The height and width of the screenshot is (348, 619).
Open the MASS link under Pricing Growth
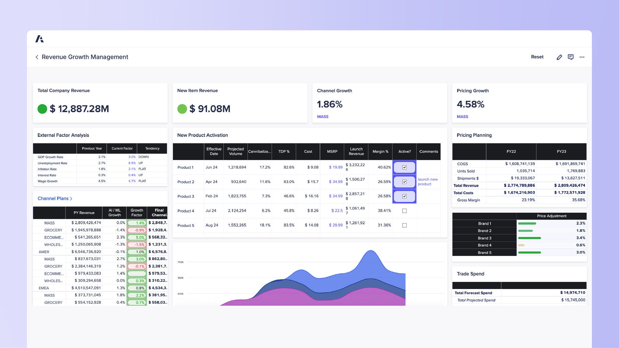[x=462, y=117]
